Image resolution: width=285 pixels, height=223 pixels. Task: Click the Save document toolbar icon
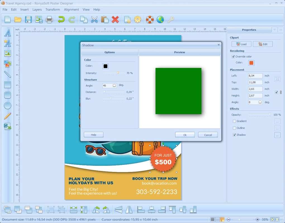[28, 20]
